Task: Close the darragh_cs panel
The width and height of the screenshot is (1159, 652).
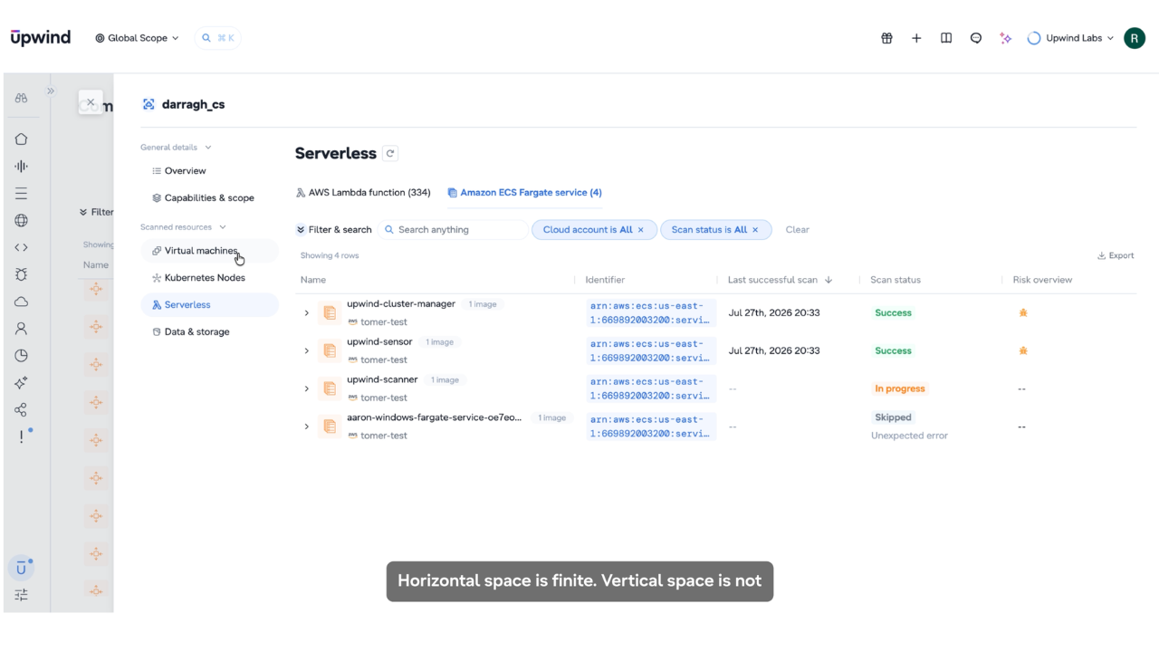Action: click(x=91, y=102)
